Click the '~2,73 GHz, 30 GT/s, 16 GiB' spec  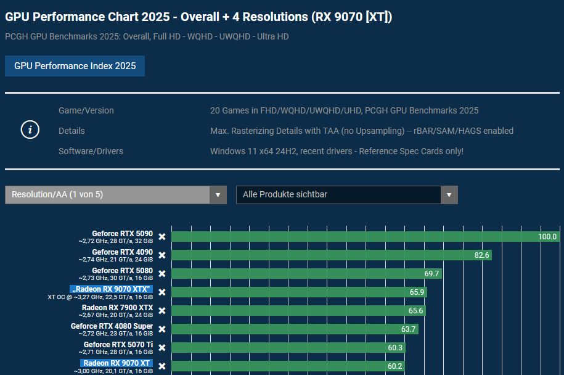116,278
